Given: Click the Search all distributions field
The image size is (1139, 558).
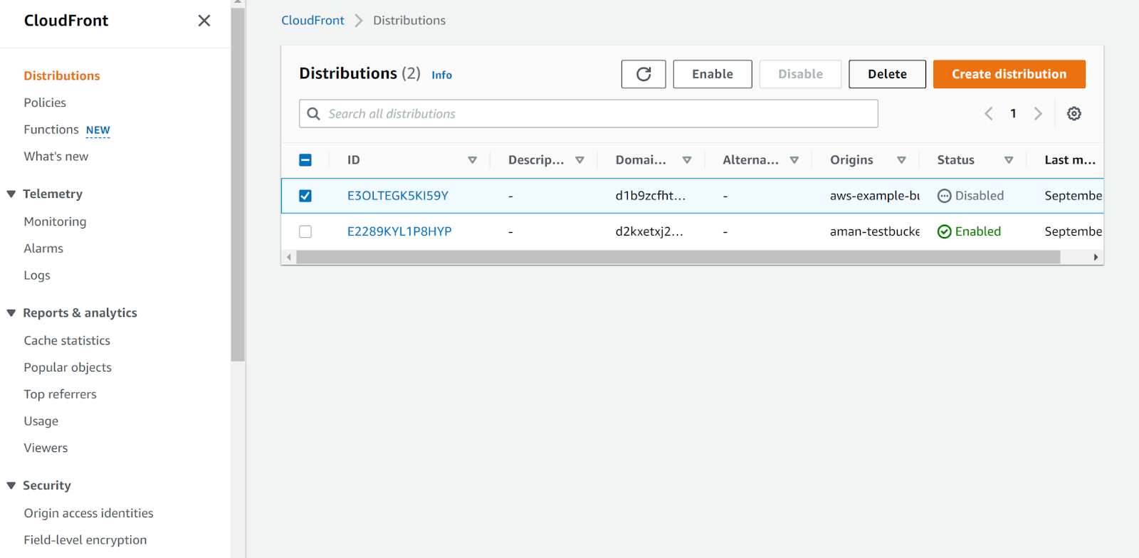Looking at the screenshot, I should pos(588,114).
